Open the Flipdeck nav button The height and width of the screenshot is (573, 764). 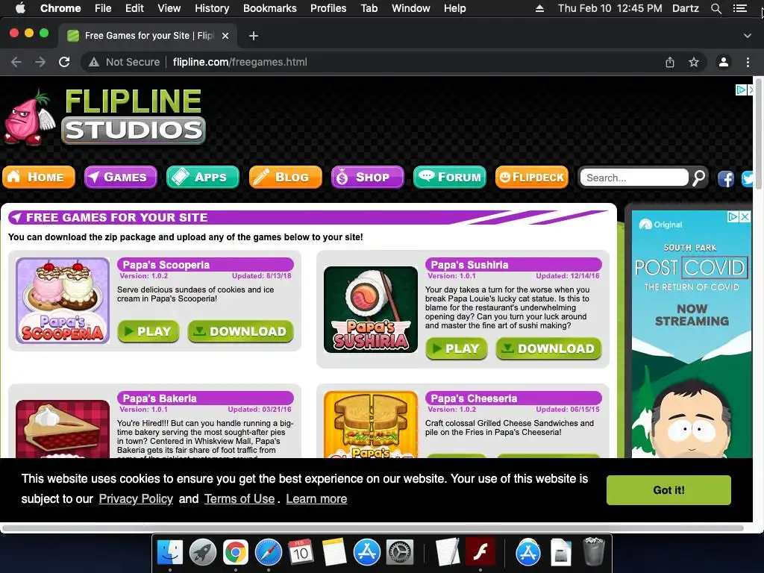coord(531,177)
